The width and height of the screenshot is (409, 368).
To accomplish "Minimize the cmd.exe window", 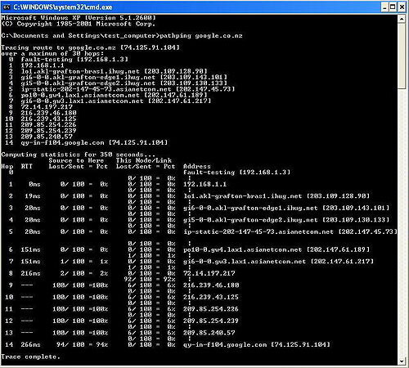I will (x=384, y=7).
